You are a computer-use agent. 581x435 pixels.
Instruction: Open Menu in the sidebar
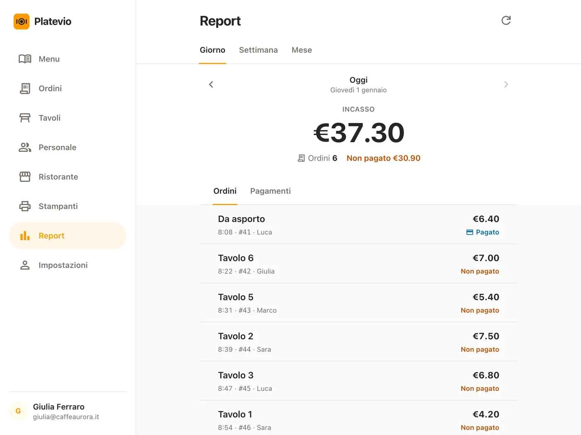(x=68, y=59)
